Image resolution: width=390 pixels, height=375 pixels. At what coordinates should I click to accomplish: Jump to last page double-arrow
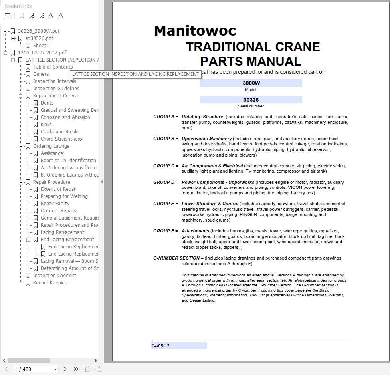coord(76,369)
